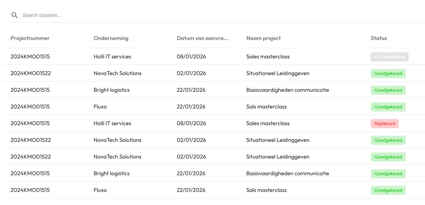Select the last Bright logistics entry
The image size is (425, 205).
[x=112, y=174]
